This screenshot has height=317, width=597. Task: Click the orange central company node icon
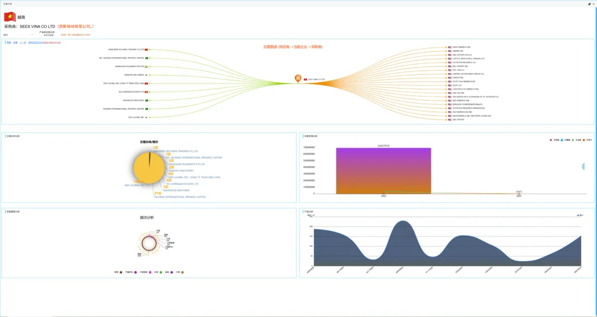point(298,78)
